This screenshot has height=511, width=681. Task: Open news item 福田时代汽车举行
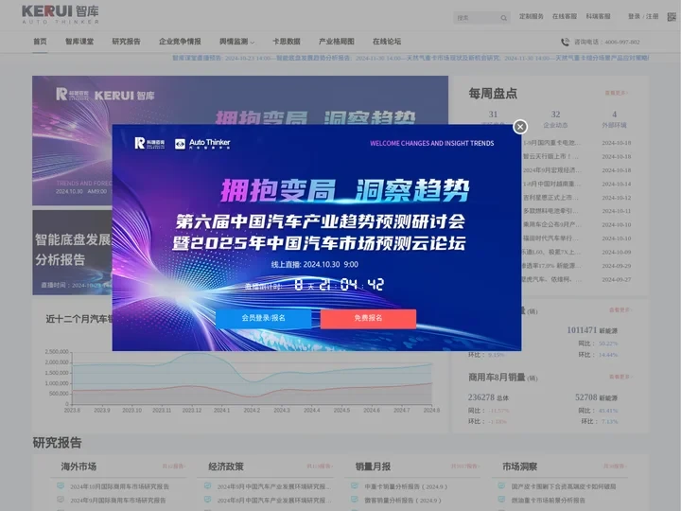point(550,238)
